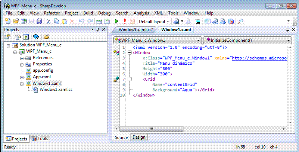This screenshot has height=152, width=299.
Task: Open the XML menu
Action: [158, 13]
